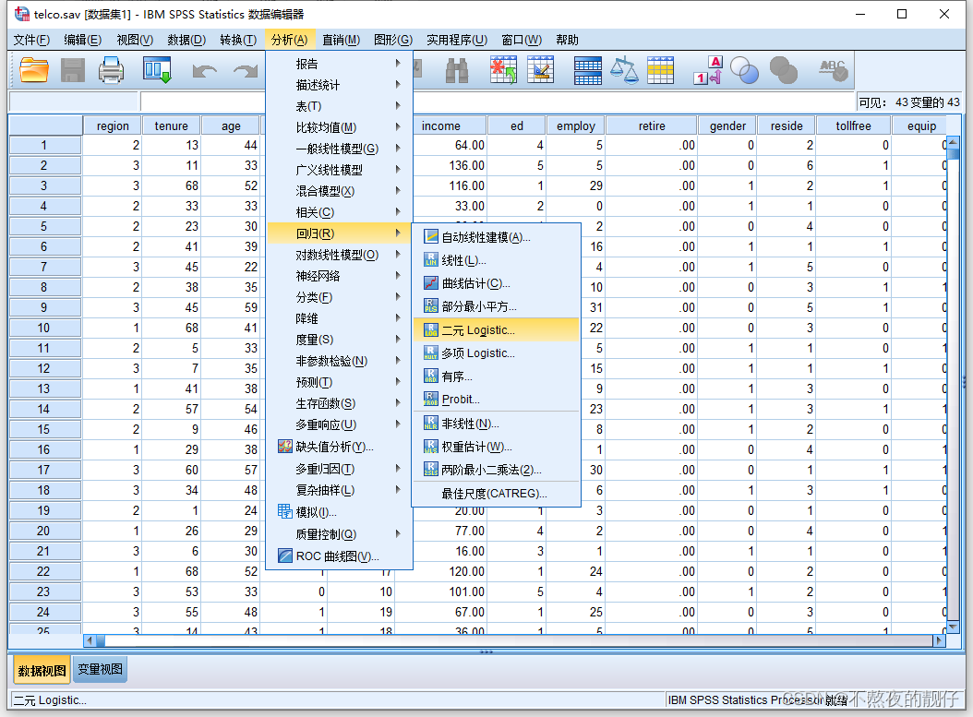
Task: Select Probit regression menu item
Action: (x=496, y=400)
